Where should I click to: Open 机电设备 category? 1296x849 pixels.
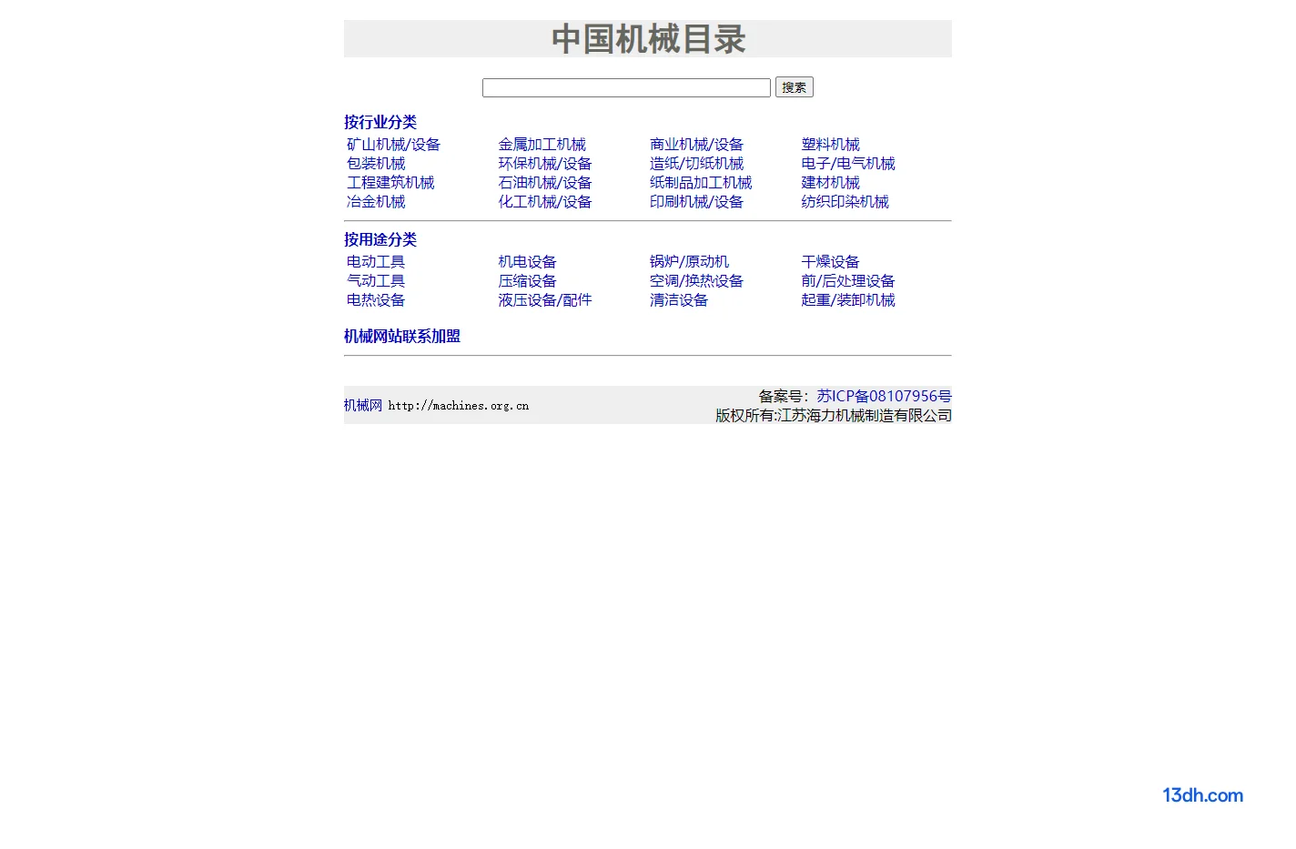527,262
